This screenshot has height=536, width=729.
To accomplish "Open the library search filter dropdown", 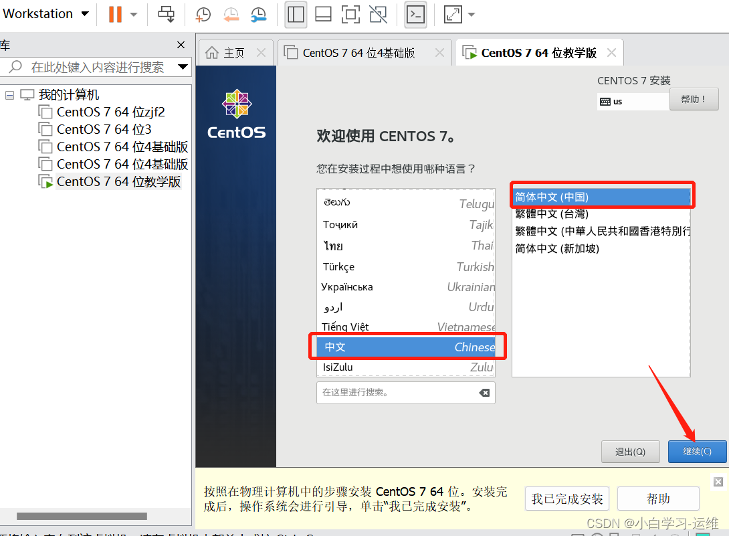I will (183, 67).
